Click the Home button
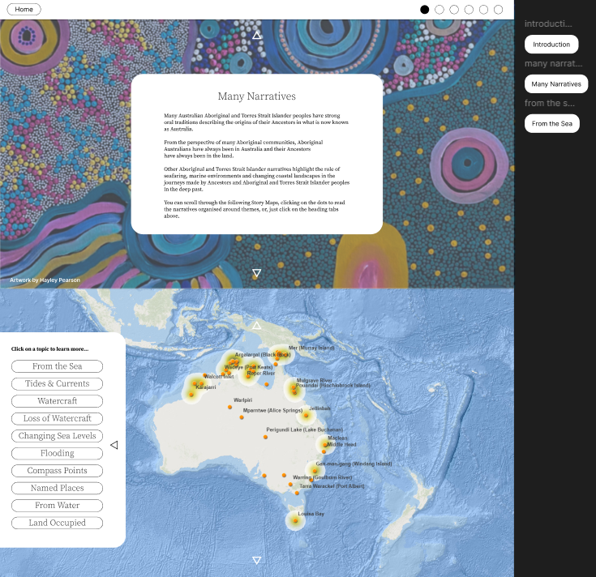This screenshot has height=577, width=596. [x=24, y=9]
